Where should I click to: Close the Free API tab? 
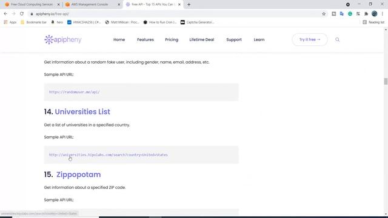(179, 4)
